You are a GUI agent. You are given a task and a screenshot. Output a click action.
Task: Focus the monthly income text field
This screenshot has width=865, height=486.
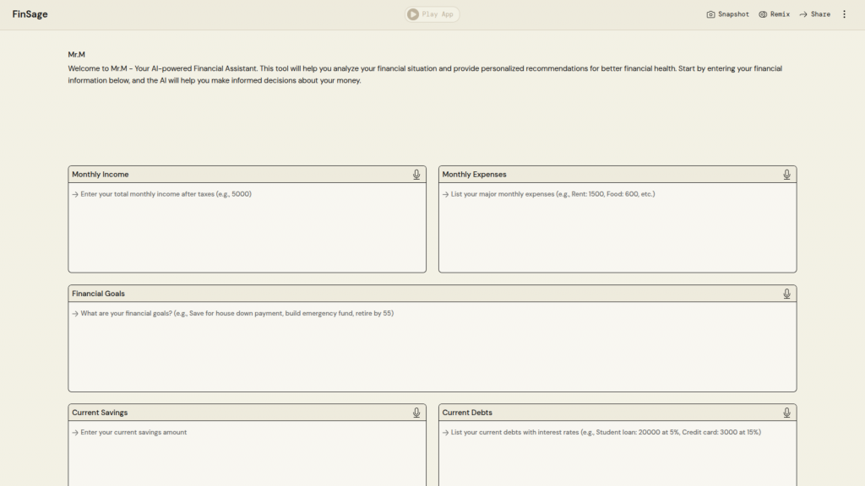(x=247, y=227)
